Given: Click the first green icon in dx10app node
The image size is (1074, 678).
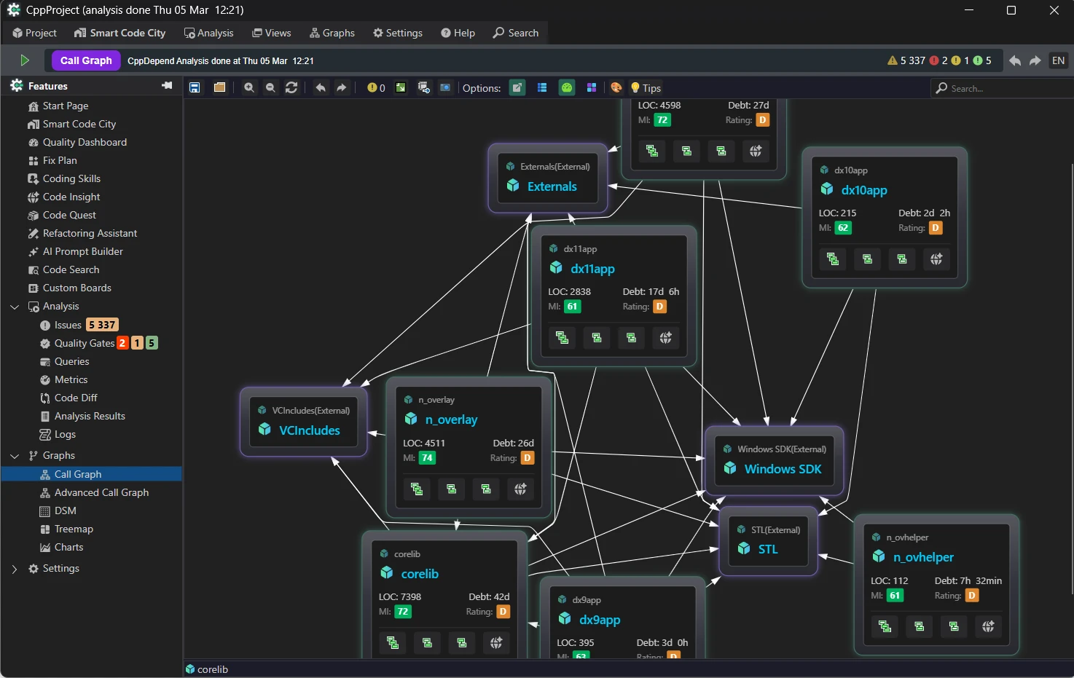Looking at the screenshot, I should (833, 259).
